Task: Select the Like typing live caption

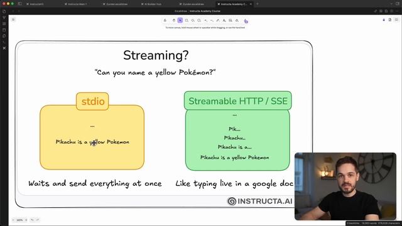Action: click(x=234, y=183)
